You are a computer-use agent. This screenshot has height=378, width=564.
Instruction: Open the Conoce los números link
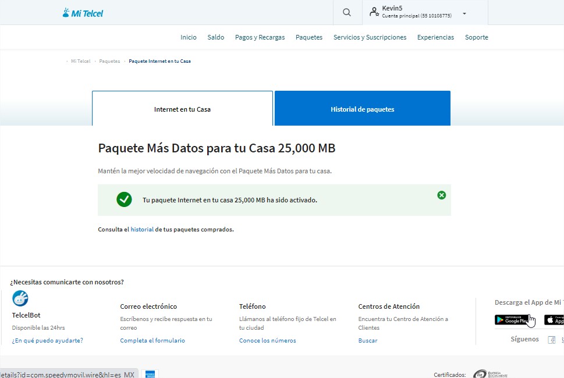point(267,341)
